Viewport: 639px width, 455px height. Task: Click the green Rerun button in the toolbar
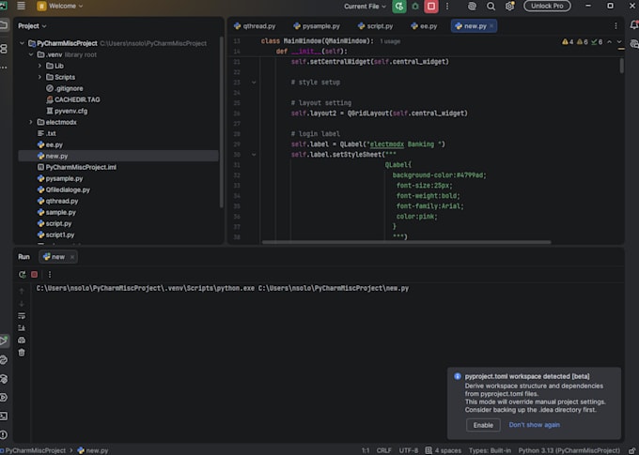(399, 7)
